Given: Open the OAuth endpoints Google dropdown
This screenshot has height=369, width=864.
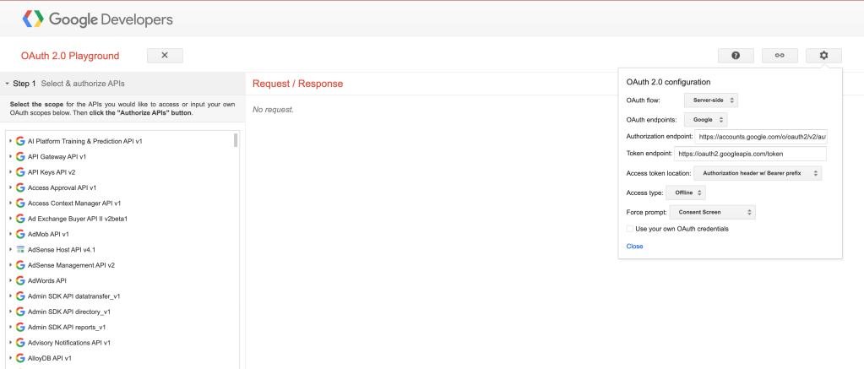Looking at the screenshot, I should [706, 120].
